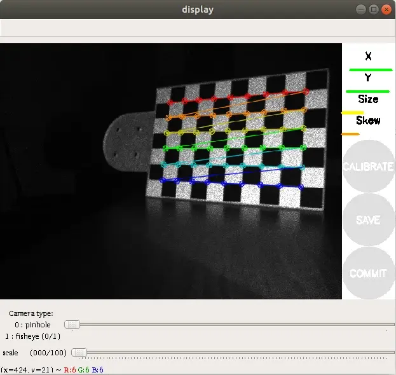396x375 pixels.
Task: Click the 'Camera type:' label
Action: tap(31, 313)
